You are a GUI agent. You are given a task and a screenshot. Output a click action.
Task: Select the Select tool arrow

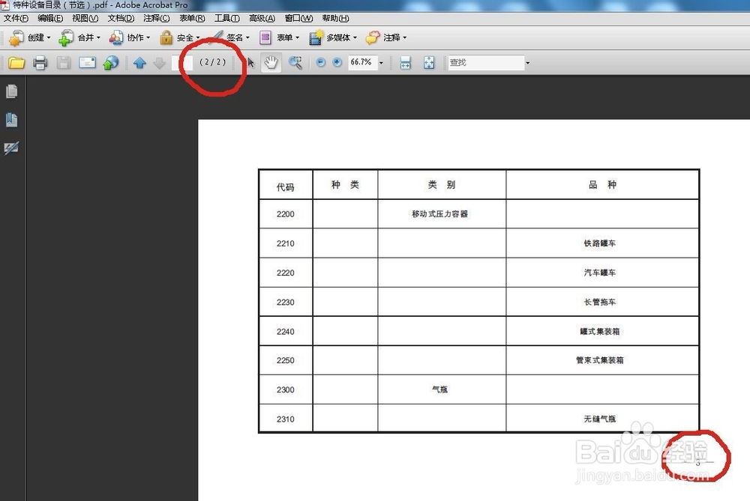coord(251,63)
